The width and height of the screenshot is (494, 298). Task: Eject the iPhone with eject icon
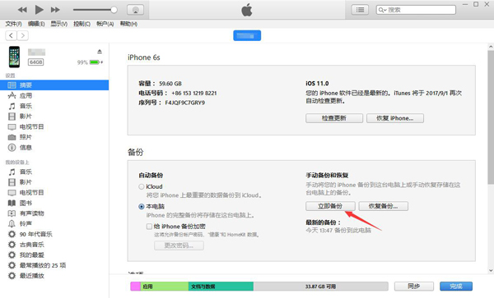point(100,51)
